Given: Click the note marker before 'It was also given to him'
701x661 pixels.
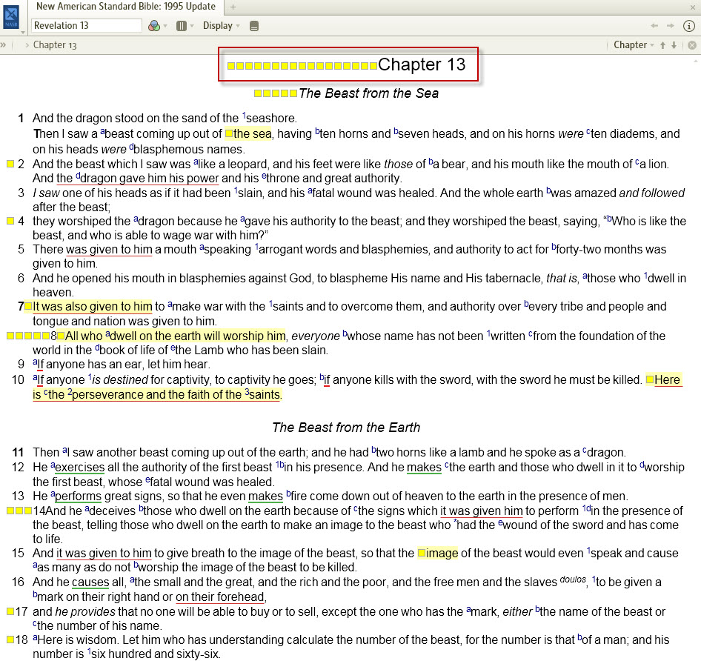Looking at the screenshot, I should [x=28, y=306].
